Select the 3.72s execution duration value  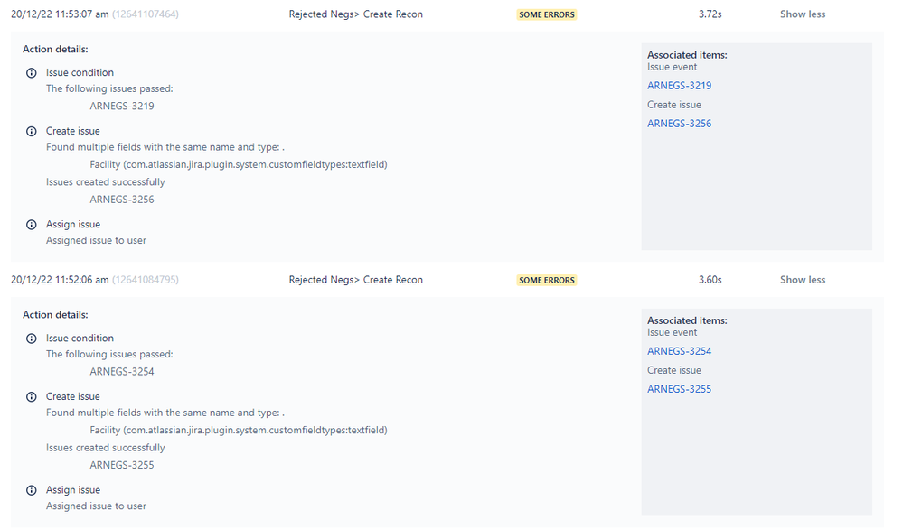tap(708, 14)
